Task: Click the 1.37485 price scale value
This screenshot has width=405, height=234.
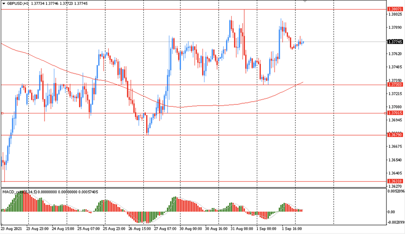Action: (395, 67)
